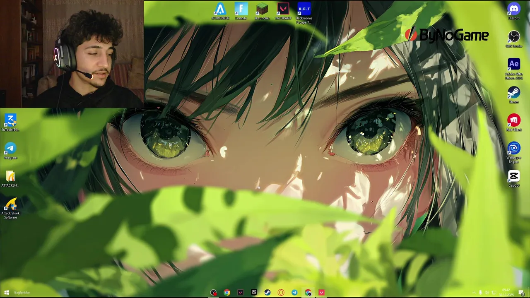Open the Windows Start menu
The image size is (530, 298).
coord(6,293)
